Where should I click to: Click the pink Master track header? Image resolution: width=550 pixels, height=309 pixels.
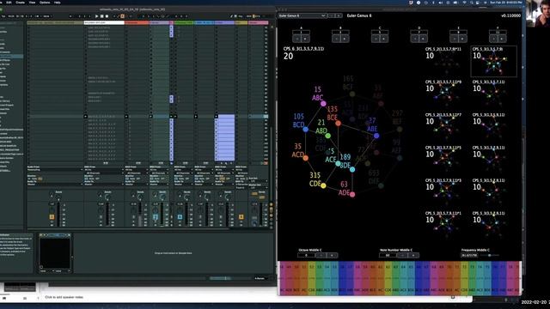point(258,23)
